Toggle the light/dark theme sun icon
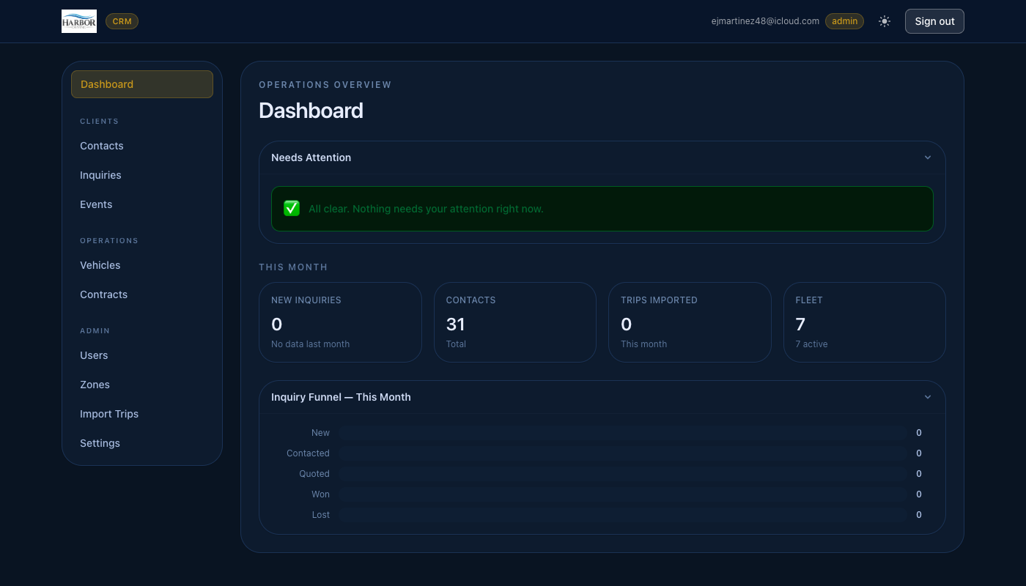This screenshot has height=586, width=1026. coord(885,21)
